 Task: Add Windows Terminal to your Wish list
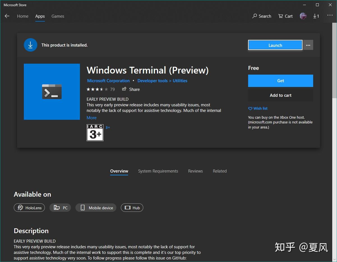tap(258, 108)
